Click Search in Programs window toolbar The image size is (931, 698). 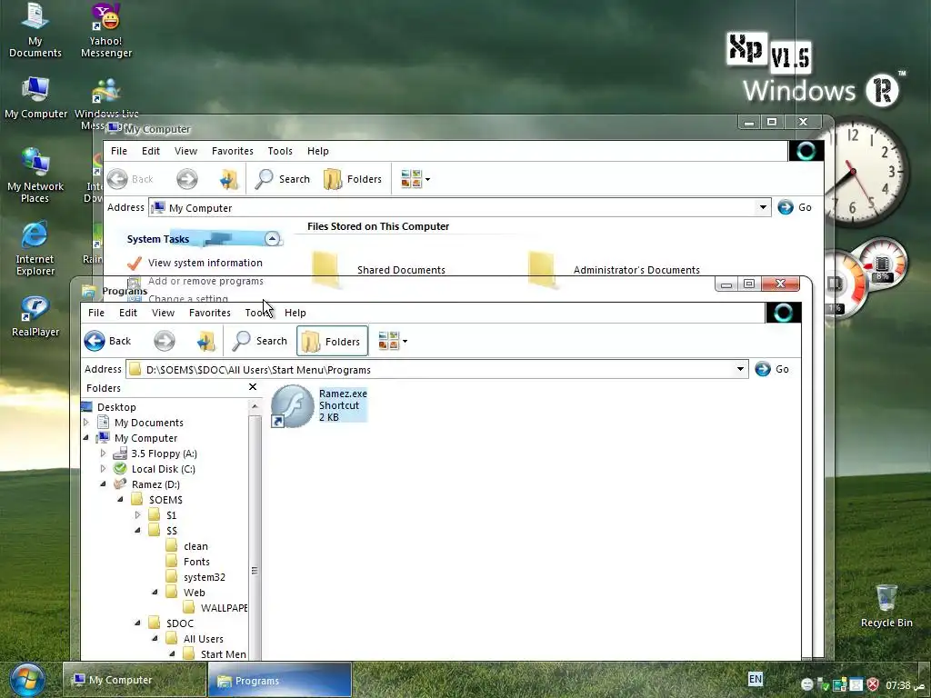click(259, 341)
